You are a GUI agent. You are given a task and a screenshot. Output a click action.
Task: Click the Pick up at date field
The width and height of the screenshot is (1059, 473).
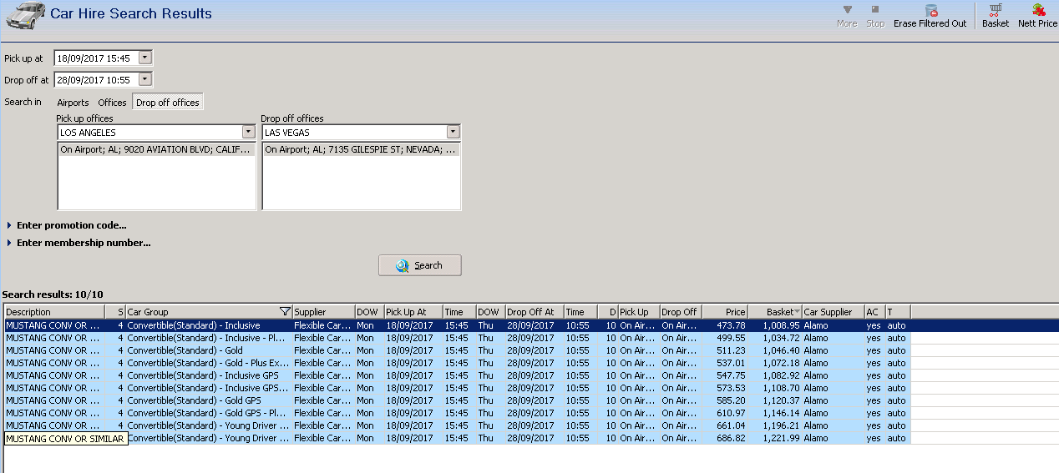click(x=96, y=58)
